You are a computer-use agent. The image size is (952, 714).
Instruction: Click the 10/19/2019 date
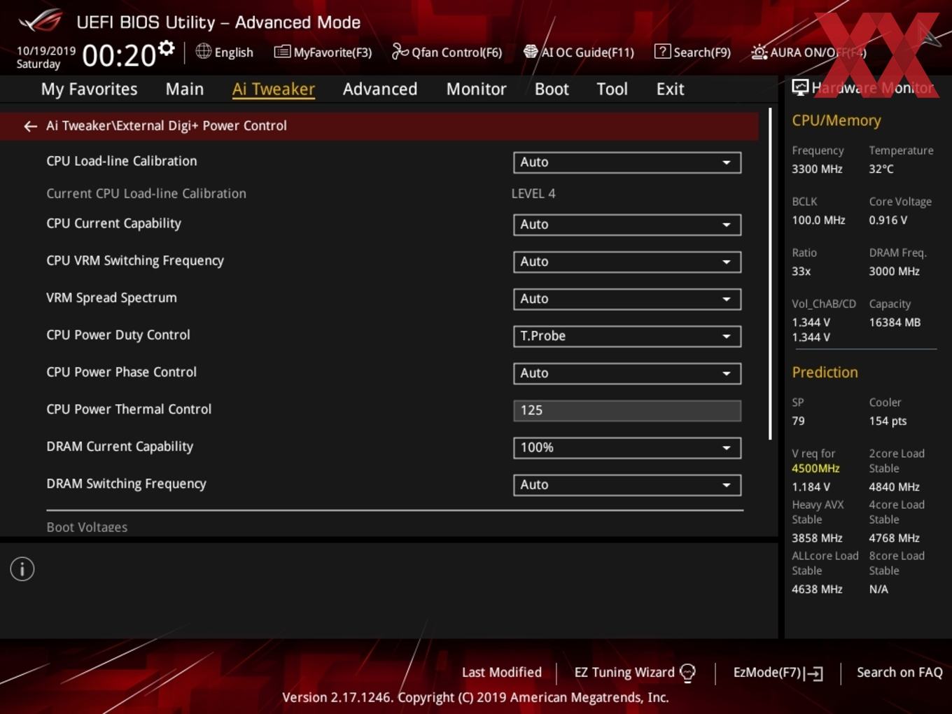pyautogui.click(x=46, y=51)
